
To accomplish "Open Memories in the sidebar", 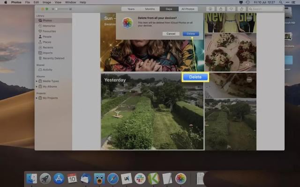I will (x=49, y=26).
